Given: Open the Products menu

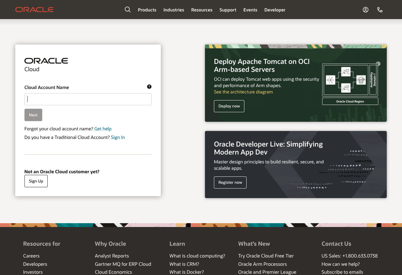Looking at the screenshot, I should (147, 10).
